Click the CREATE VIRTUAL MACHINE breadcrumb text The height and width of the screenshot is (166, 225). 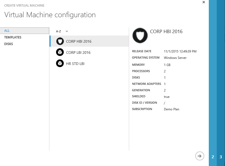24,6
